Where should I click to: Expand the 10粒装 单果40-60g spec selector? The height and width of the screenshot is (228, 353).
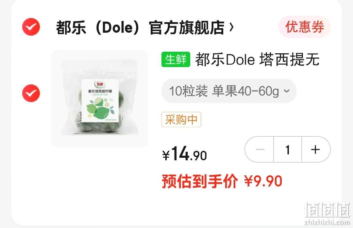tap(229, 91)
